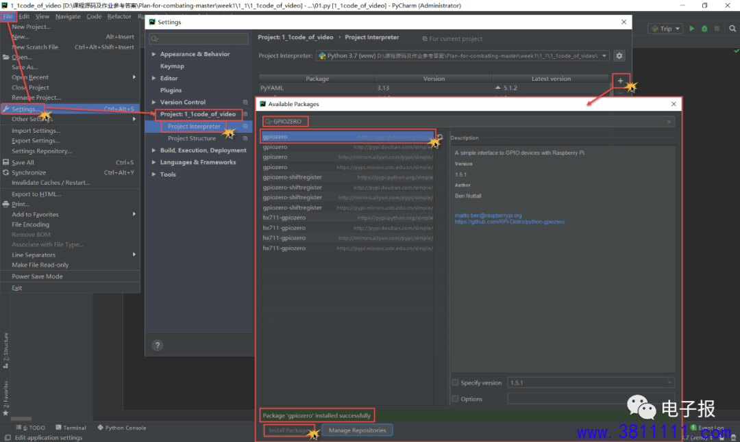Enable the Specify version checkbox
The height and width of the screenshot is (442, 740).
456,382
